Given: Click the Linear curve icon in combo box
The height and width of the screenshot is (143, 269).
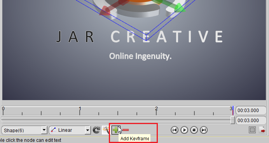Looking at the screenshot, I should tap(54, 130).
